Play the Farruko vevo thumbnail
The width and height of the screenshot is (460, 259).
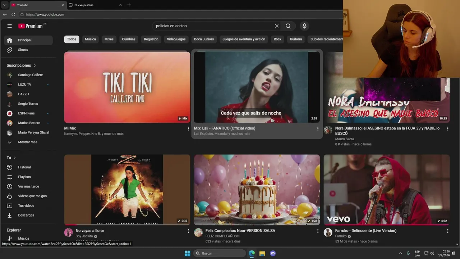[386, 190]
